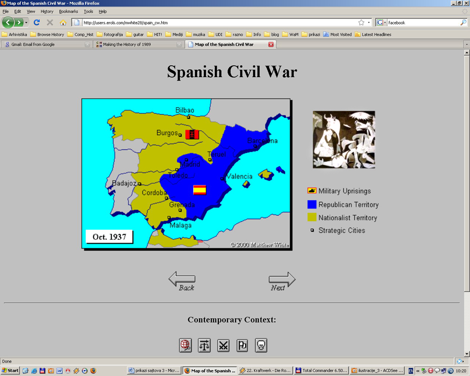
Task: Click the Guernica painting thumbnail
Action: [344, 139]
